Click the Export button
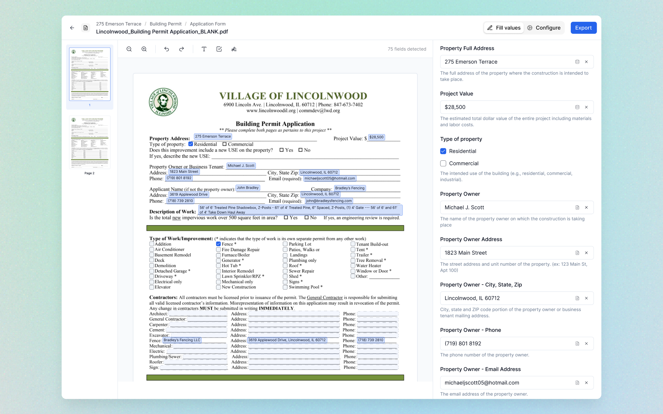 [583, 28]
